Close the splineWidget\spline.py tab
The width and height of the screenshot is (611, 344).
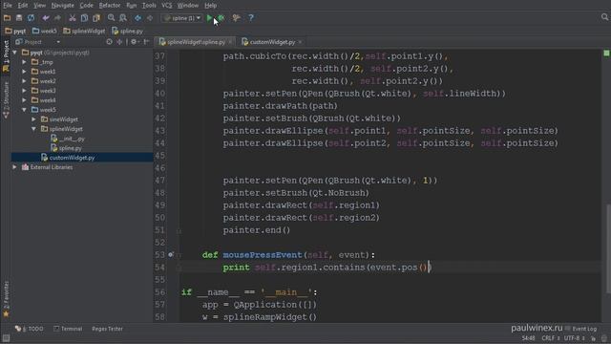230,42
